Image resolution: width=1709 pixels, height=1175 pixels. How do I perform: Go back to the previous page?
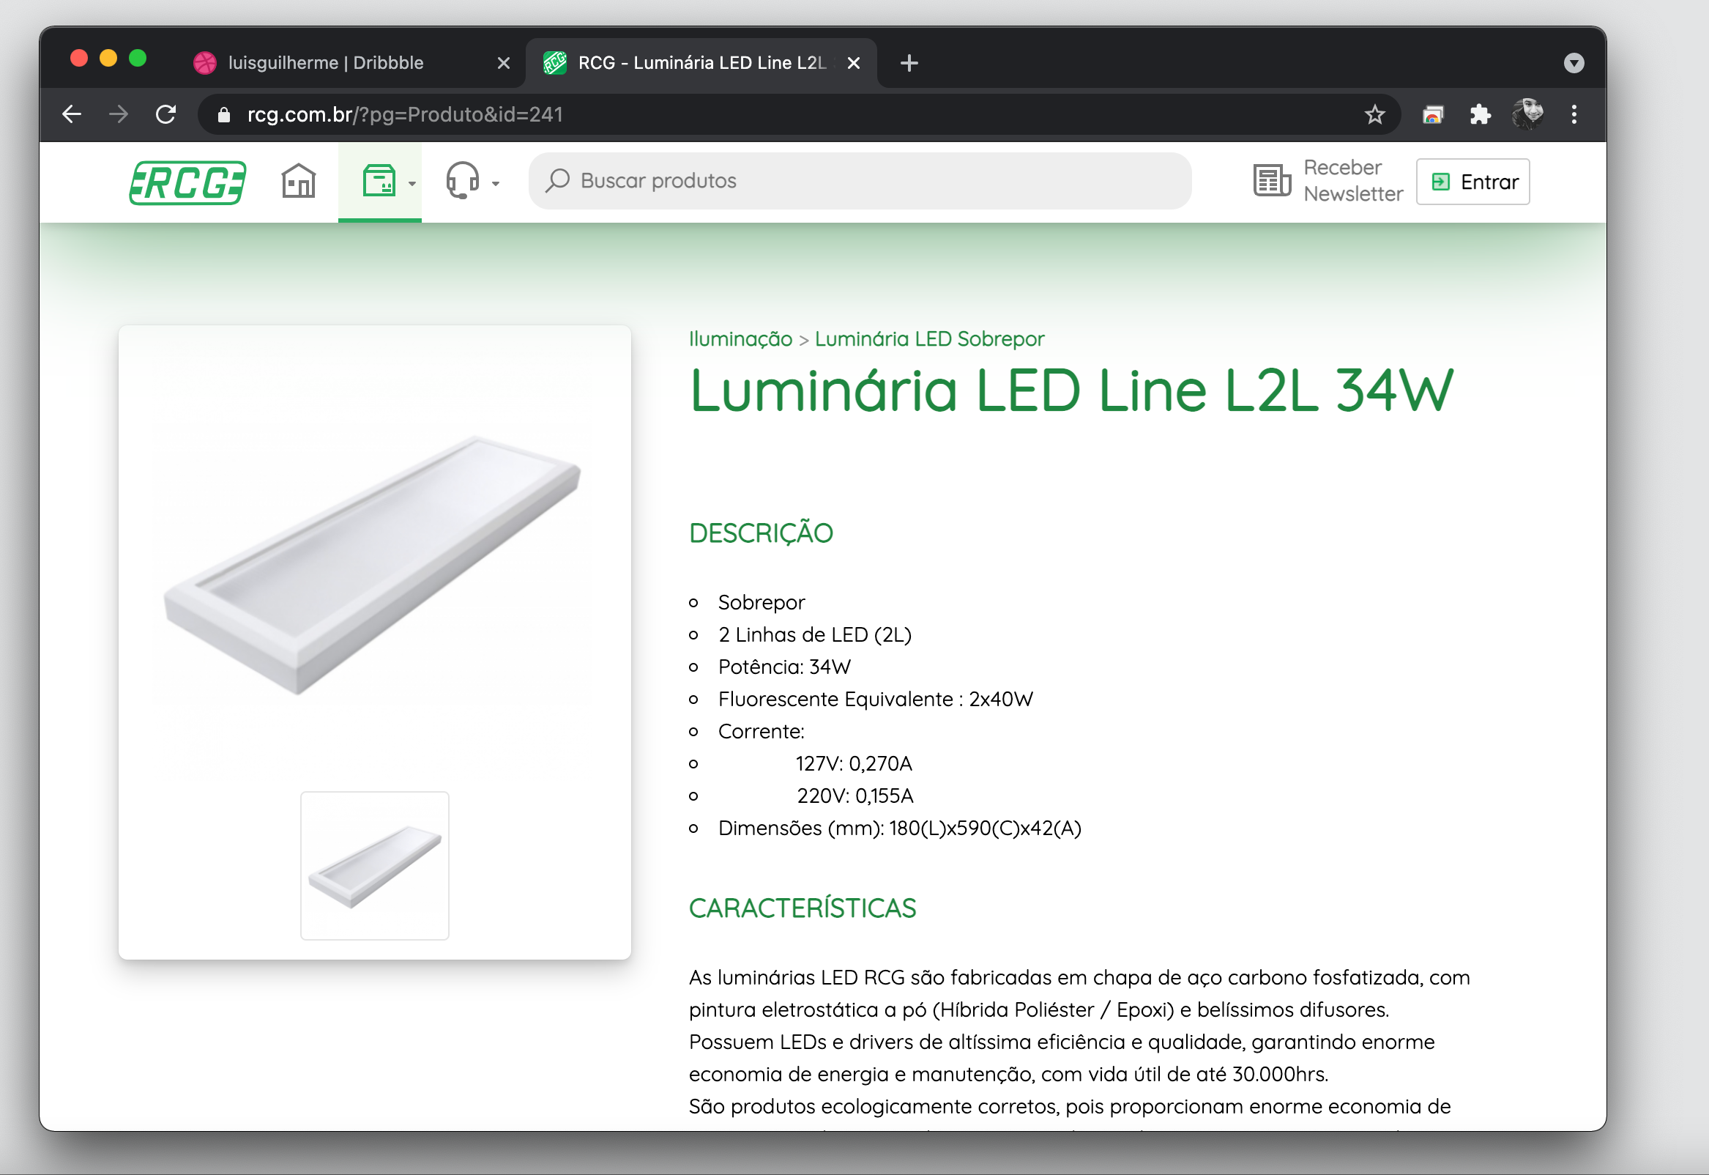pos(72,114)
